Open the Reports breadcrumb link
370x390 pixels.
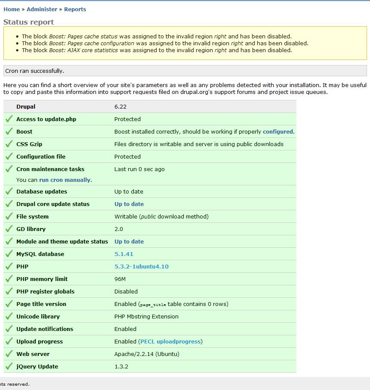(75, 9)
